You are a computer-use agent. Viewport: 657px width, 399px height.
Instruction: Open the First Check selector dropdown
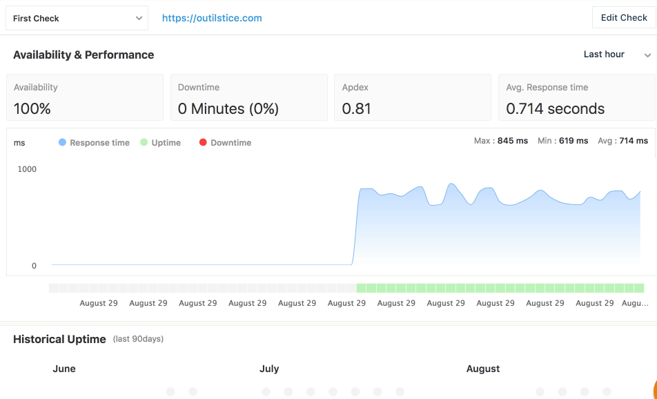coord(77,18)
